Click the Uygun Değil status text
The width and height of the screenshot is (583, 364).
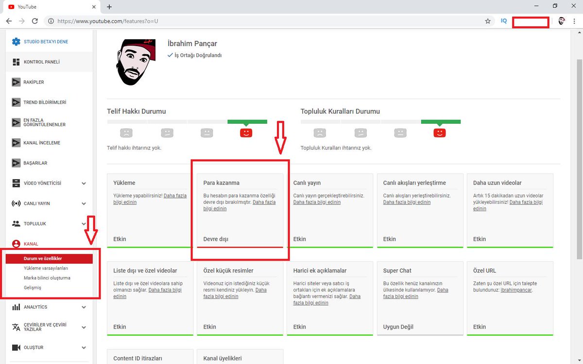point(398,327)
